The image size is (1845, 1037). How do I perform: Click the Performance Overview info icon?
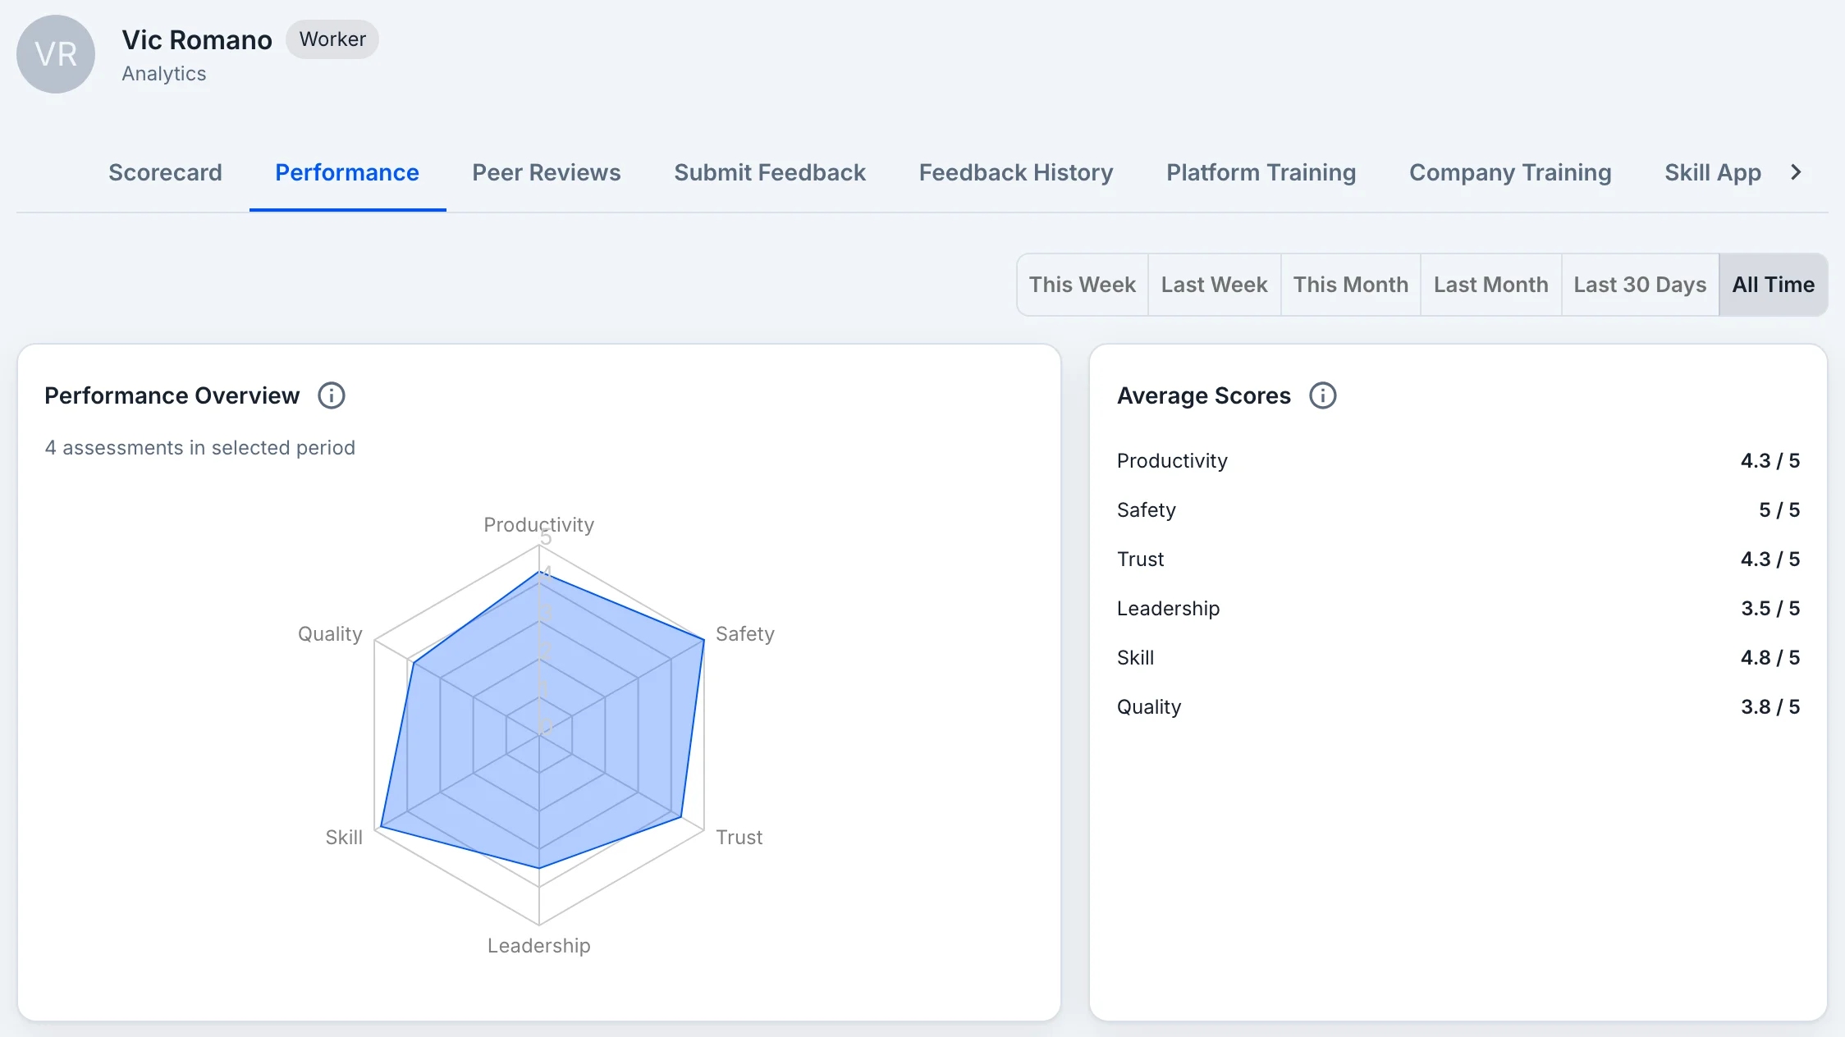tap(332, 395)
